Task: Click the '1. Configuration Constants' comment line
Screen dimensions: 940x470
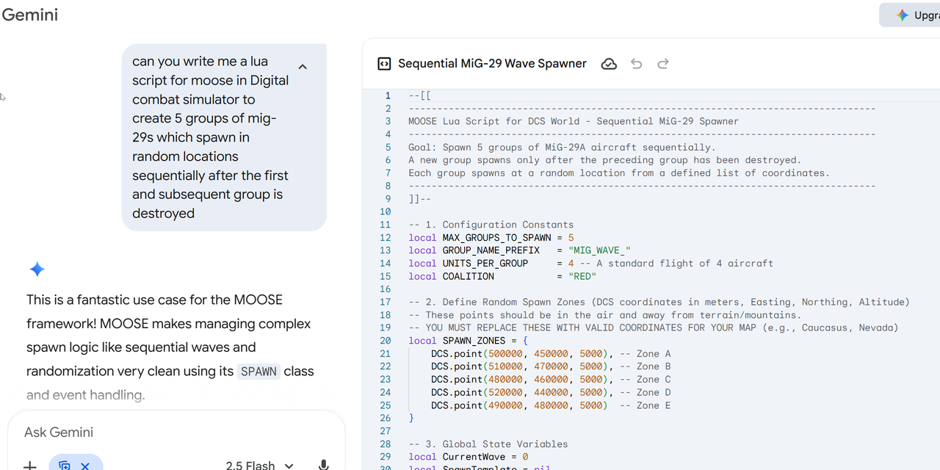Action: (x=491, y=225)
